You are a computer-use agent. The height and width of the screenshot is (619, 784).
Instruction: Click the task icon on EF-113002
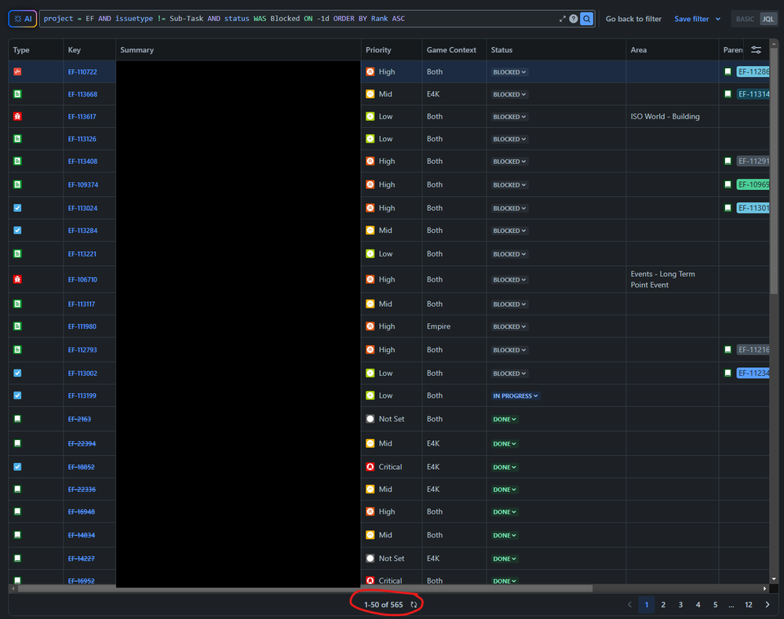(17, 373)
